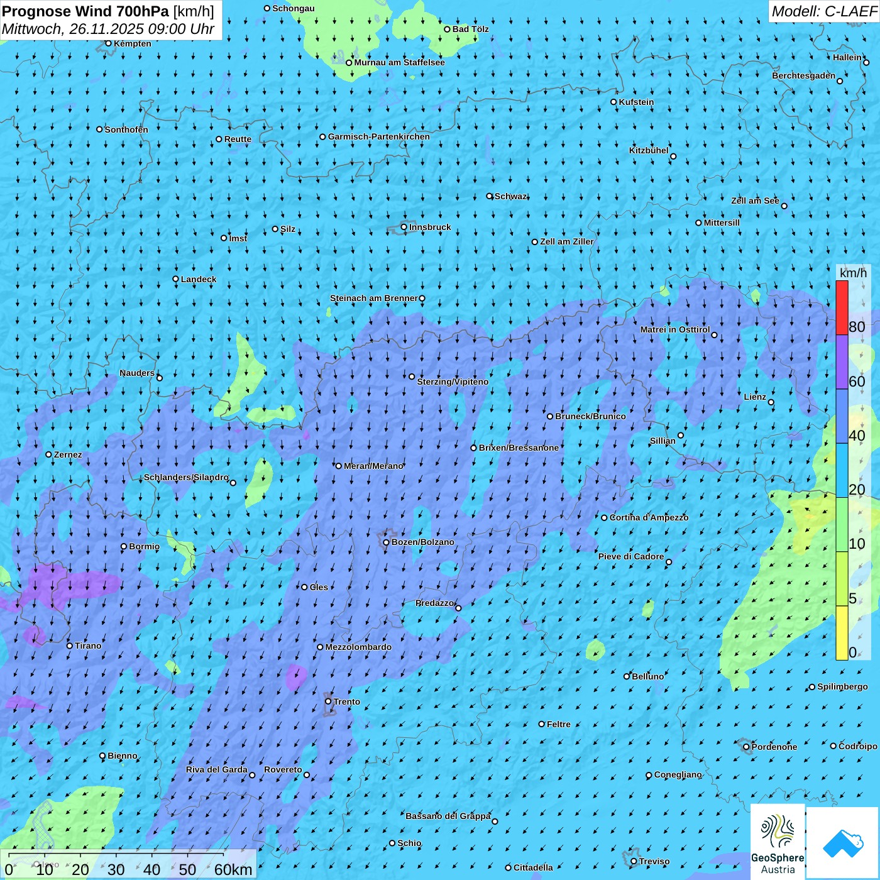Click the 'Sterzing/Vipiteno' label

pyautogui.click(x=453, y=382)
